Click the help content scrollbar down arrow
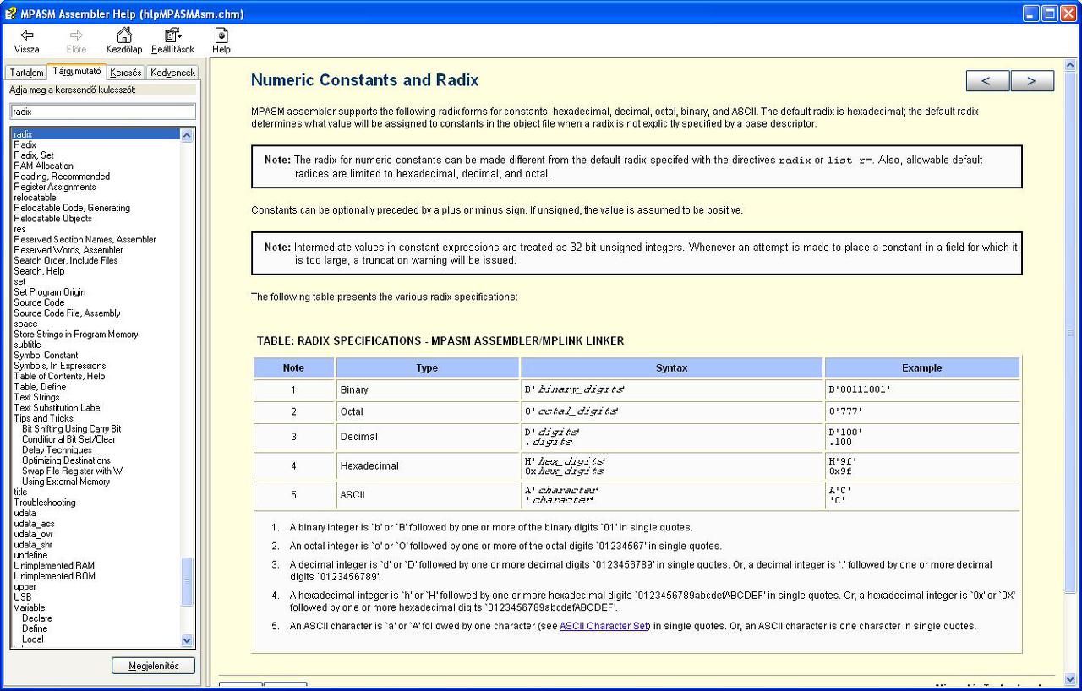The image size is (1082, 691). click(x=1071, y=678)
